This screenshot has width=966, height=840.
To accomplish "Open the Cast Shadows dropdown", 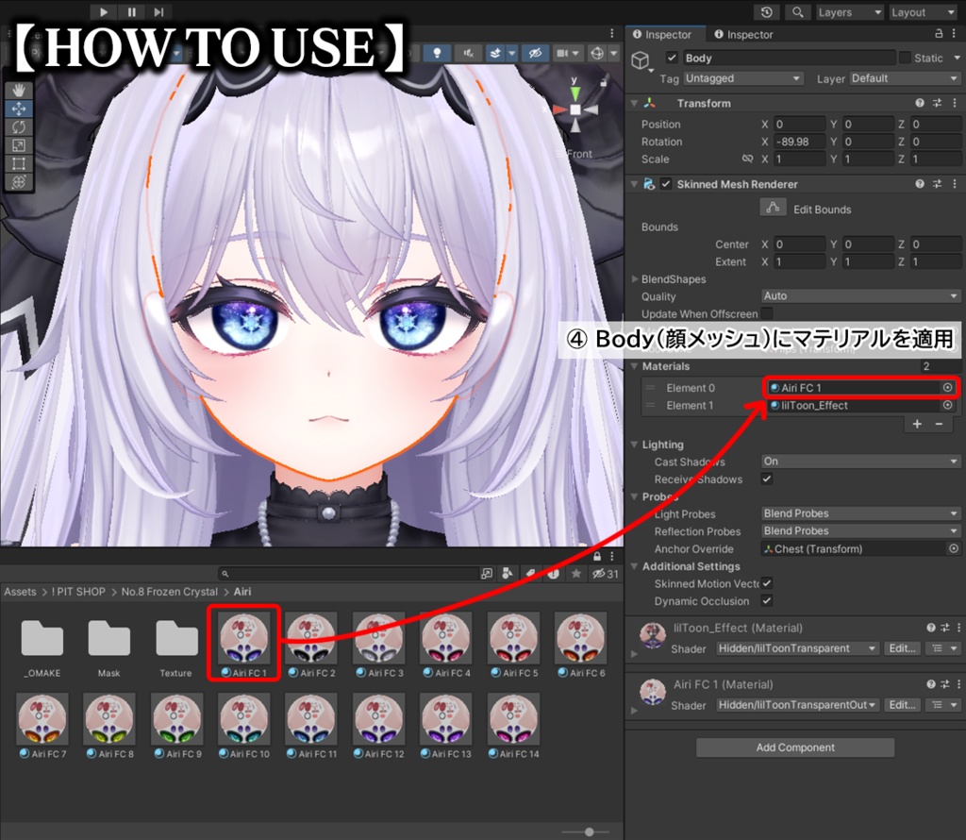I will tap(858, 461).
